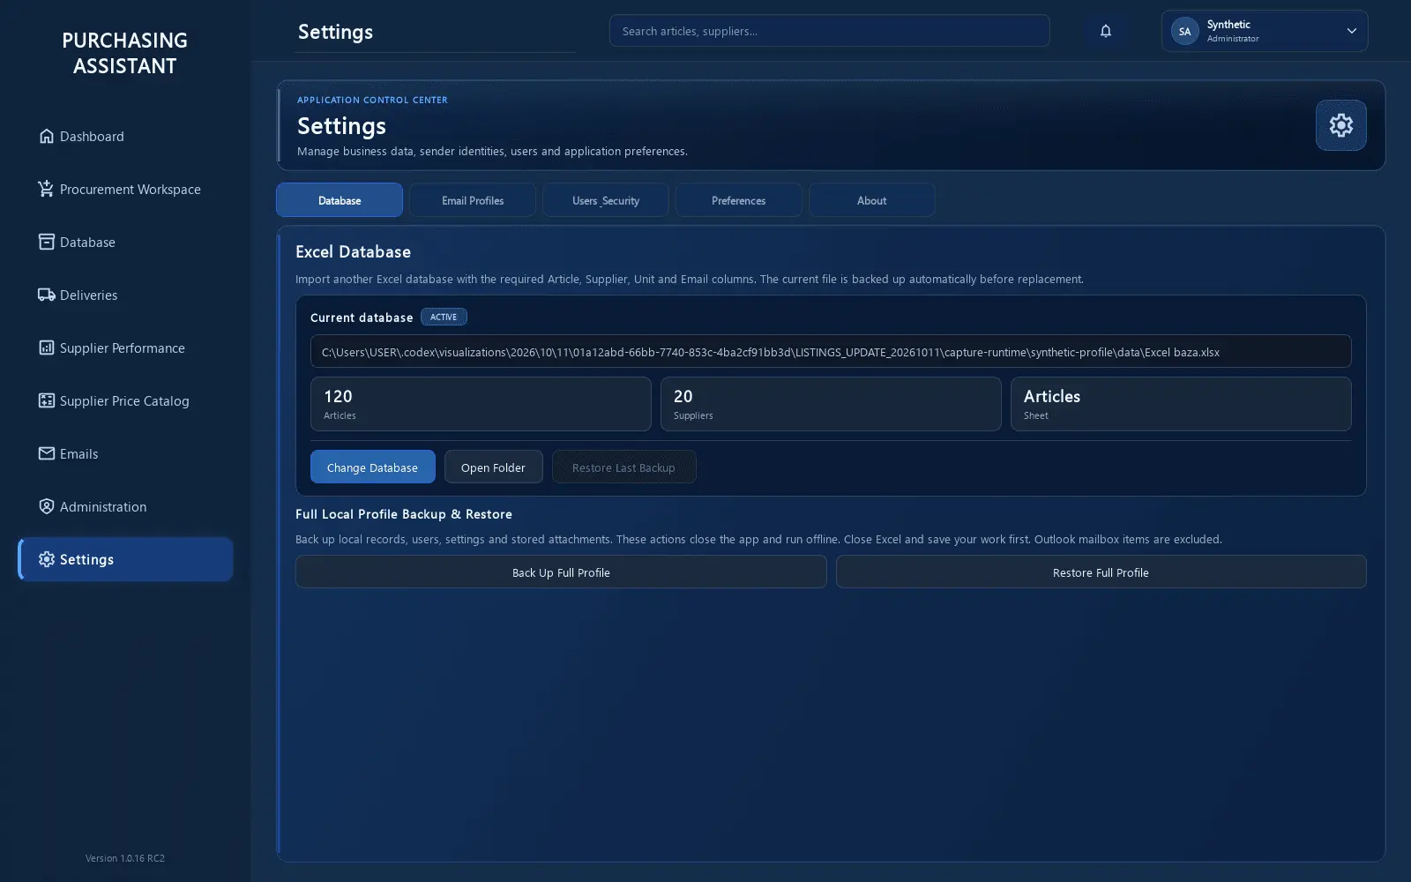
Task: Click Restore Full Profile button
Action: (x=1101, y=572)
